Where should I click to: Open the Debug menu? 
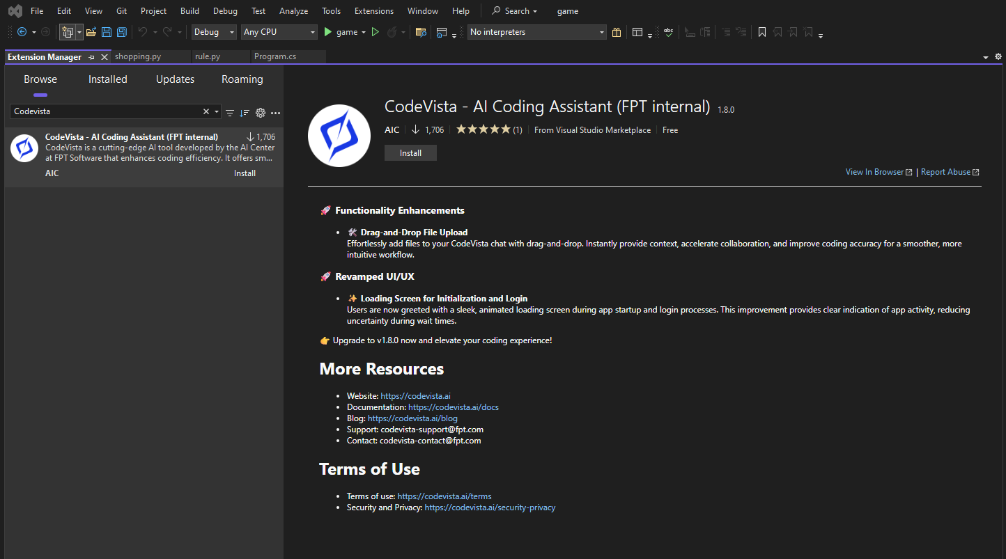(225, 11)
